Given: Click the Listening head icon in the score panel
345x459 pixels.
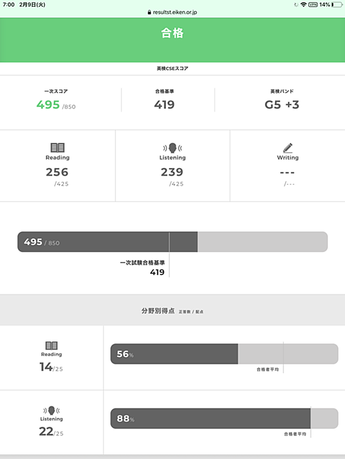Looking at the screenshot, I should pyautogui.click(x=172, y=148).
